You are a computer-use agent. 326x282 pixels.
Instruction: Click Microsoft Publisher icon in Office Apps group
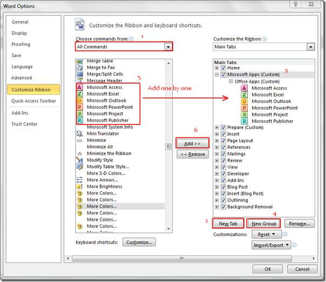(244, 121)
